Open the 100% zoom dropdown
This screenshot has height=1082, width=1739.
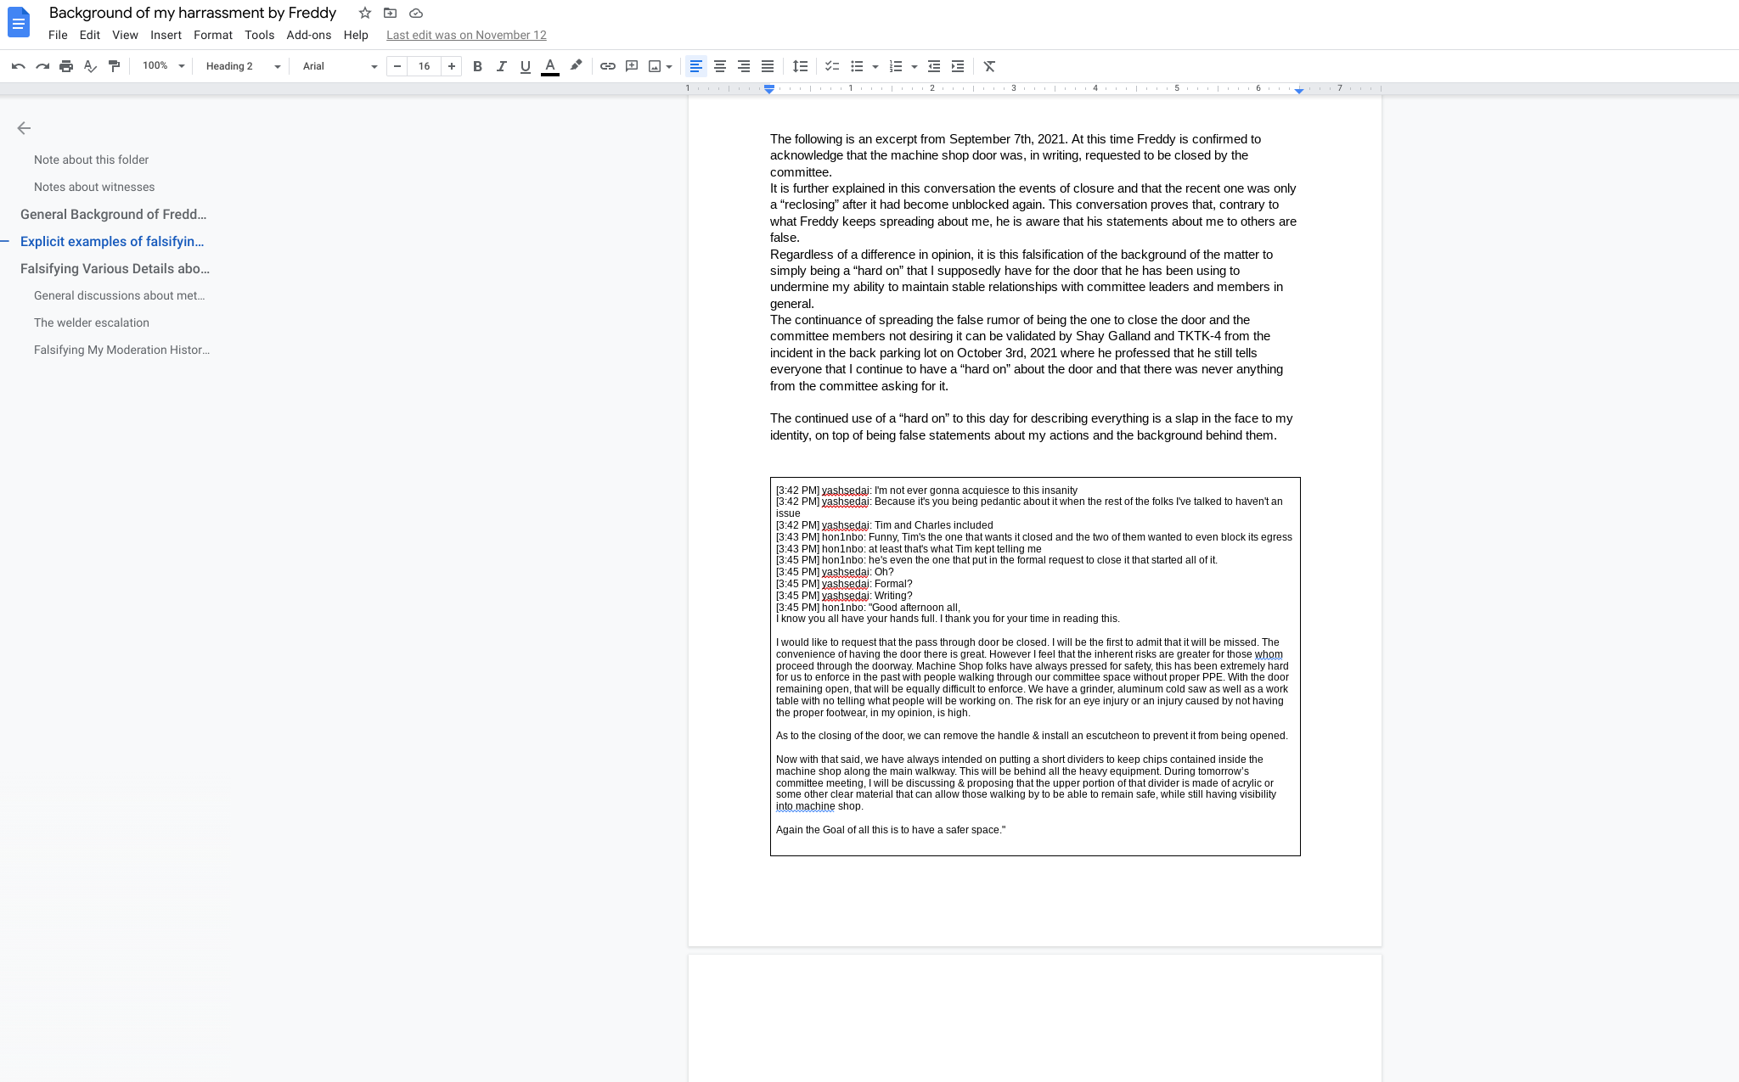(163, 66)
